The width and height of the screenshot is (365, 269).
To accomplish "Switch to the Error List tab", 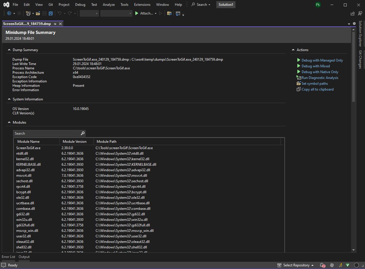I will pyautogui.click(x=8, y=257).
